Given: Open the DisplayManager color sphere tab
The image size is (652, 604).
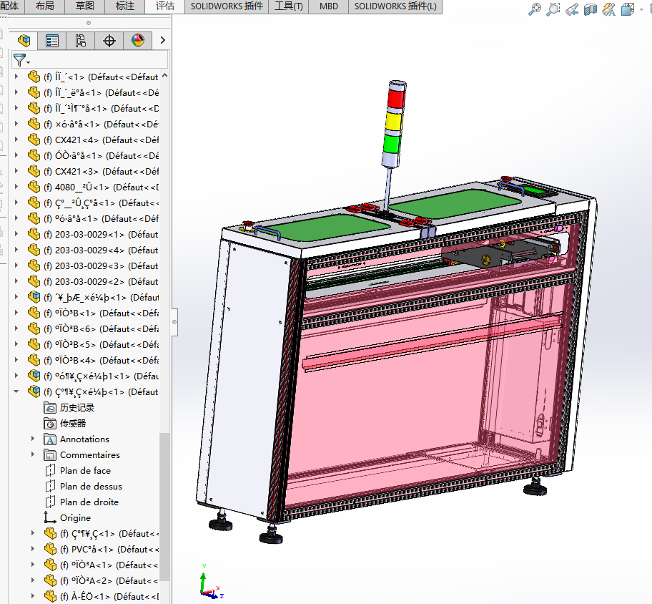Looking at the screenshot, I should pos(137,41).
